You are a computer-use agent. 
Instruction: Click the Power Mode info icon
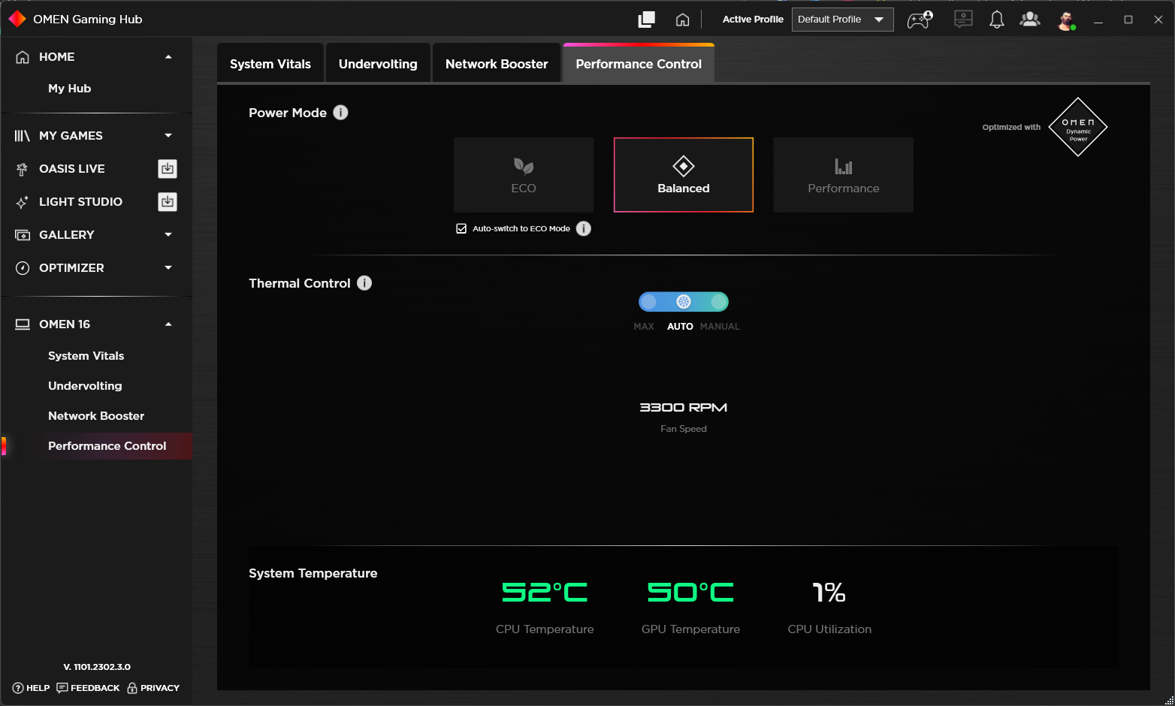point(340,112)
